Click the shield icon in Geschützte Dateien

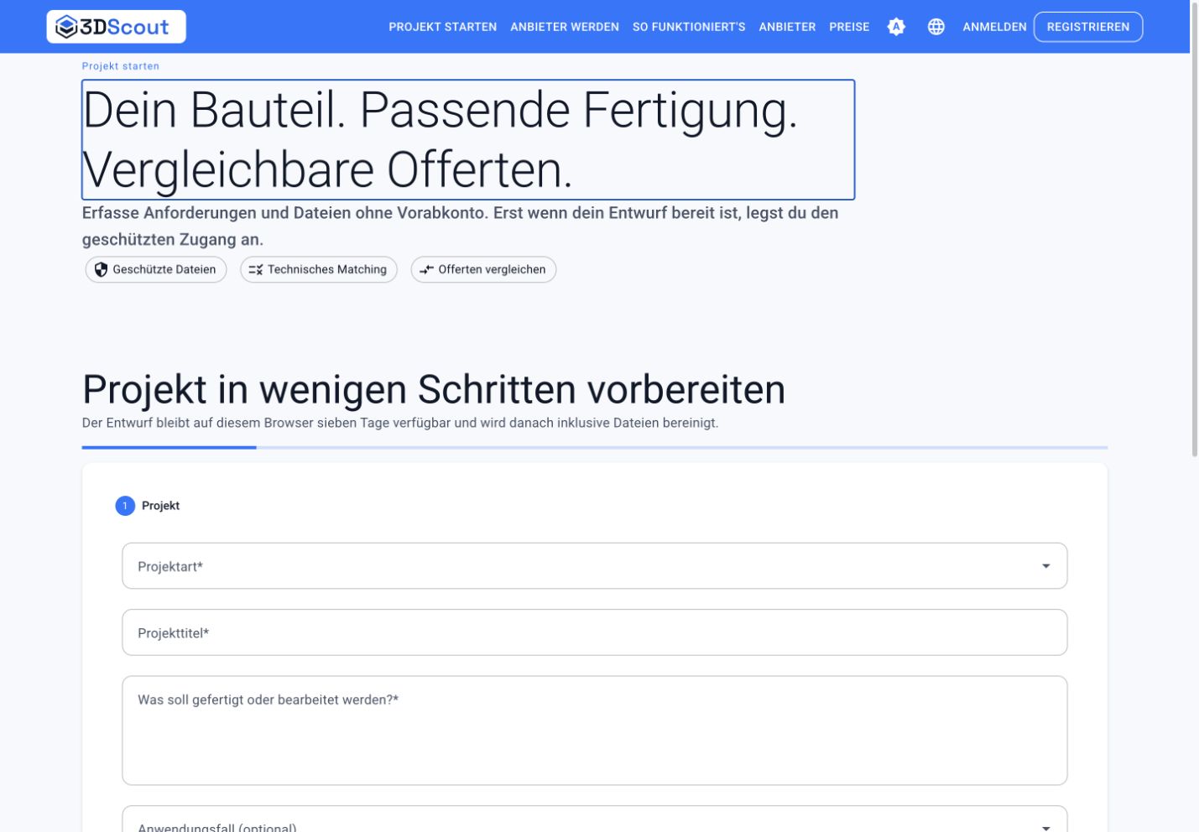point(102,269)
